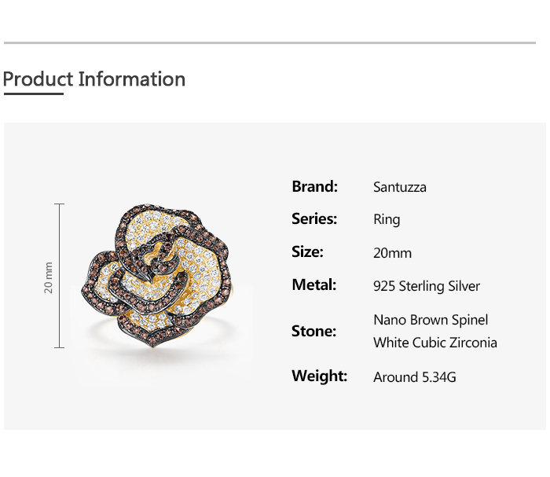Click the Series: label
Viewport: 550px width, 477px height.
click(314, 219)
